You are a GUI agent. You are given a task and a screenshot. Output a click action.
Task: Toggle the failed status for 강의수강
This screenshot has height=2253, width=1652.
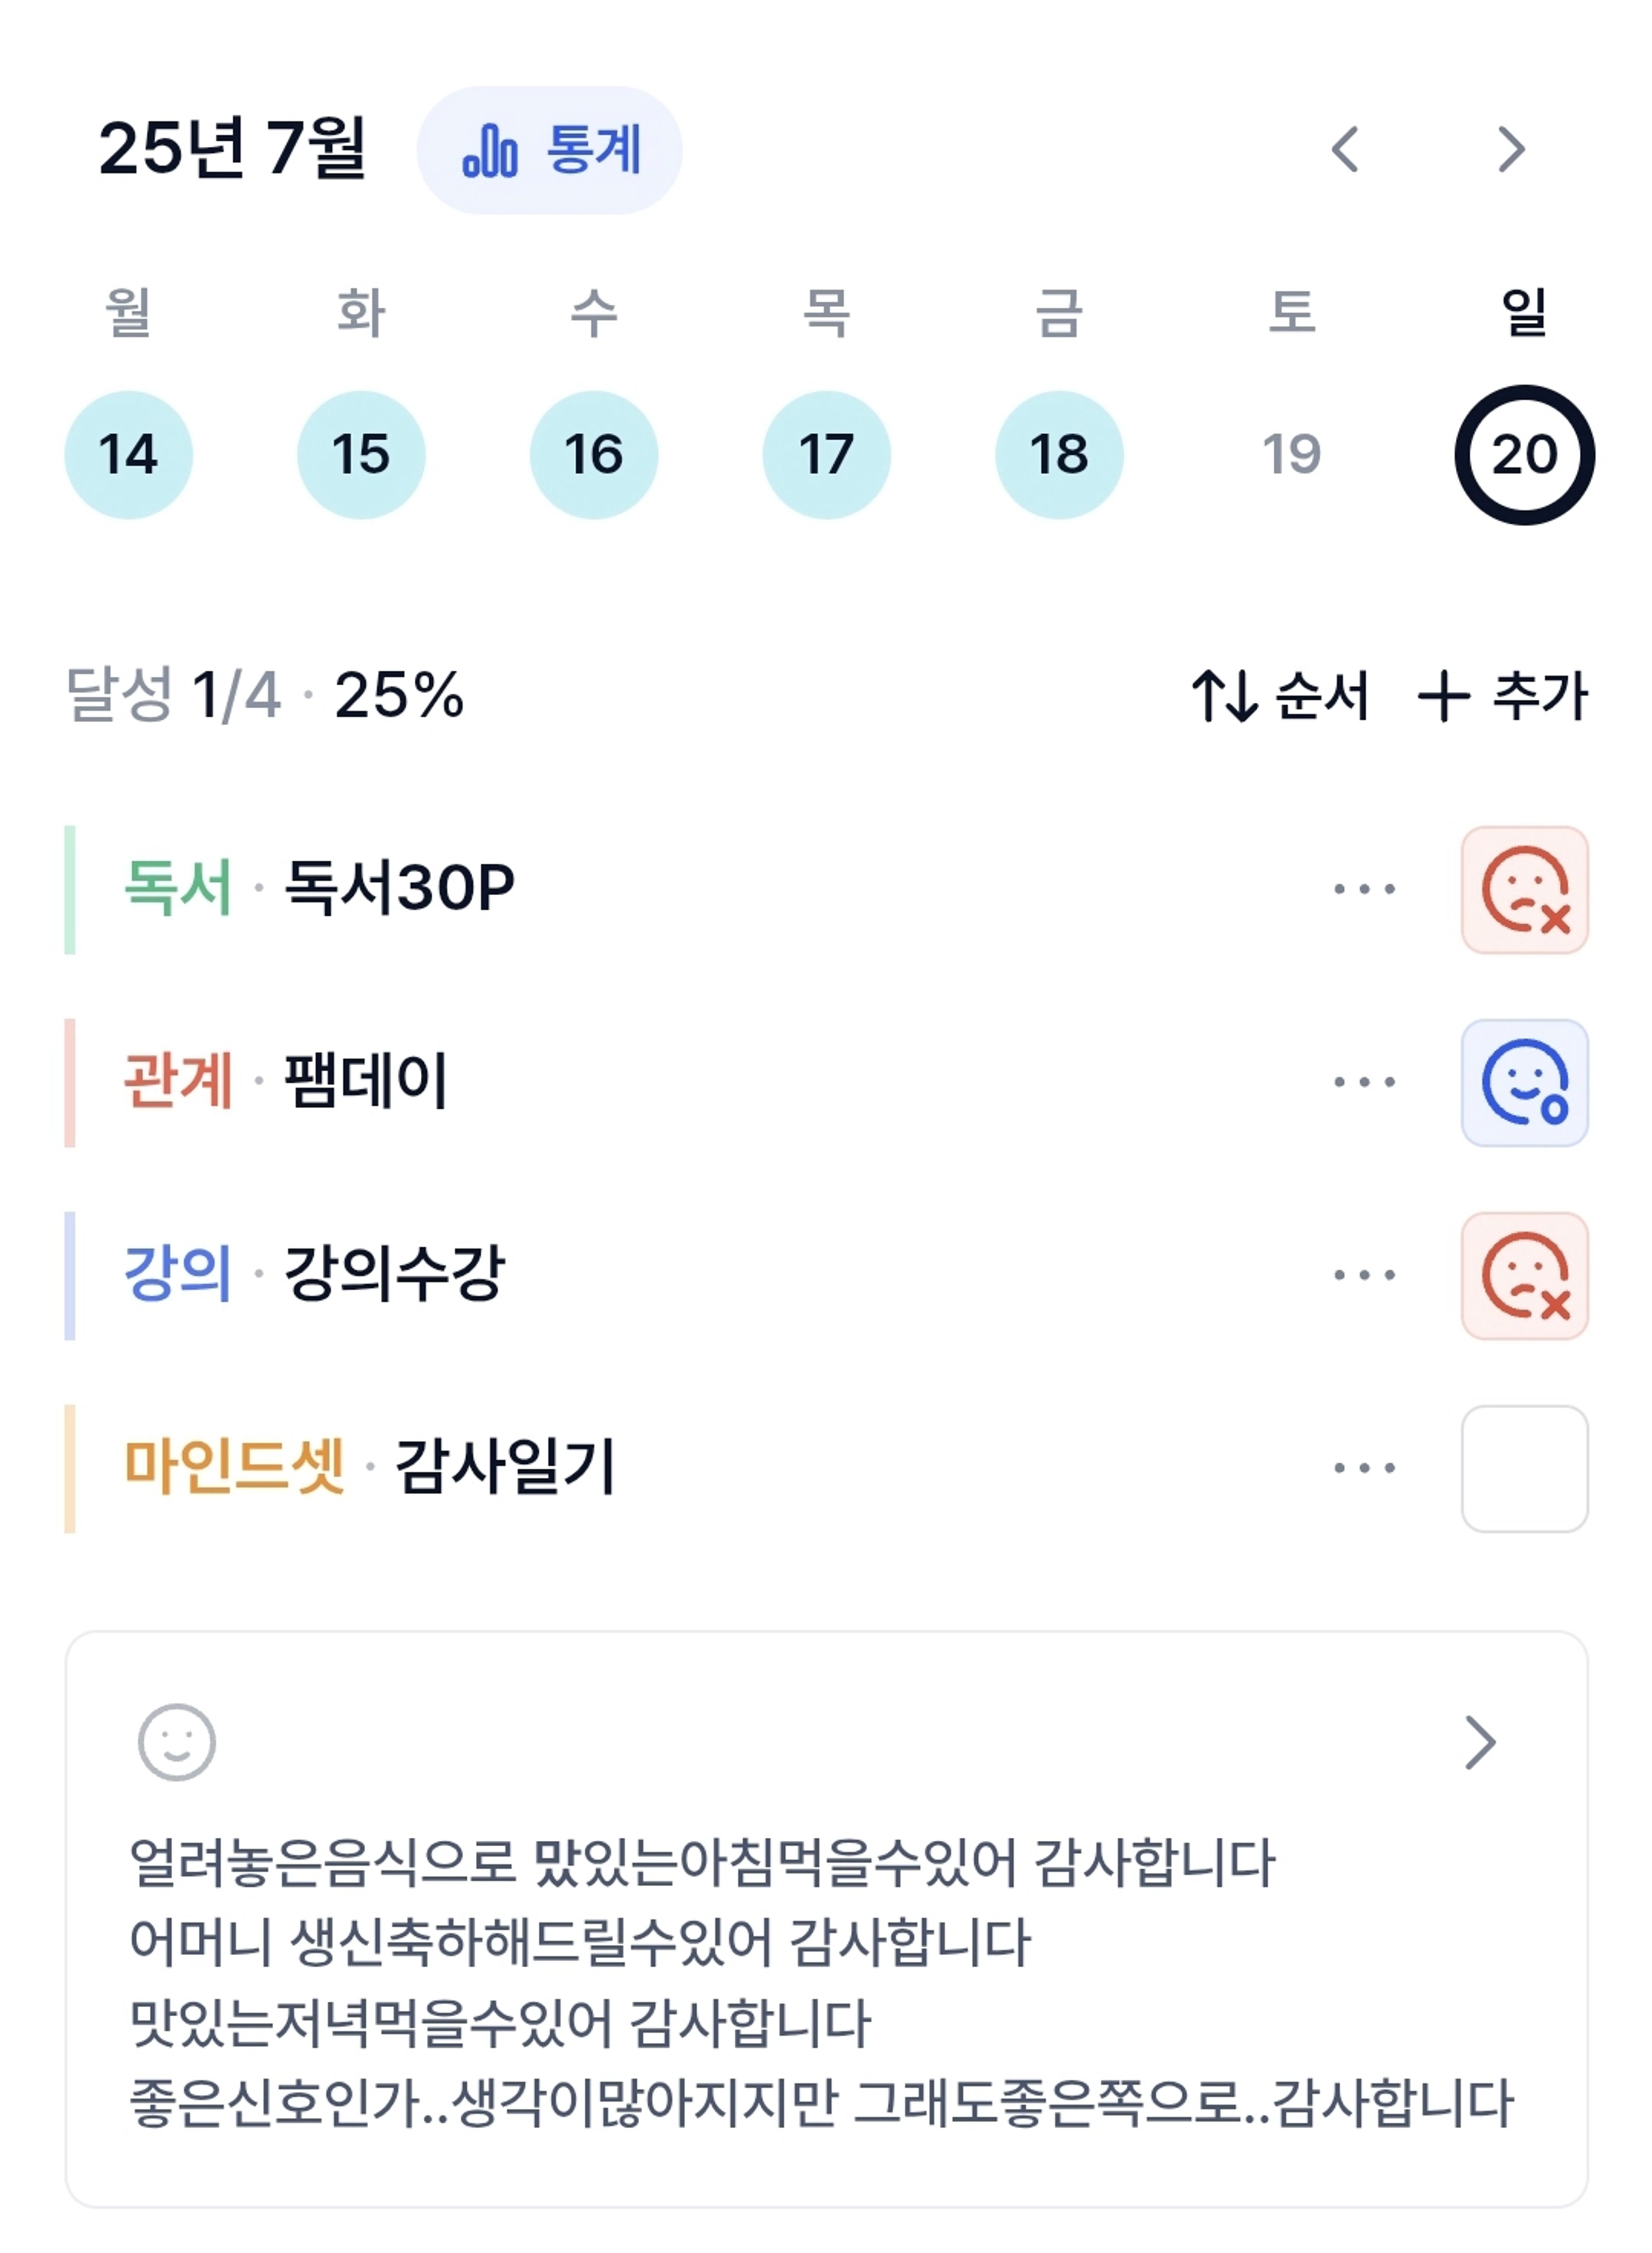coord(1524,1276)
